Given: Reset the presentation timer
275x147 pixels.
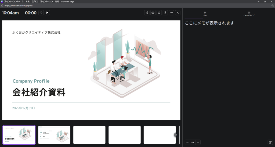Looking at the screenshot, I should click(x=41, y=13).
